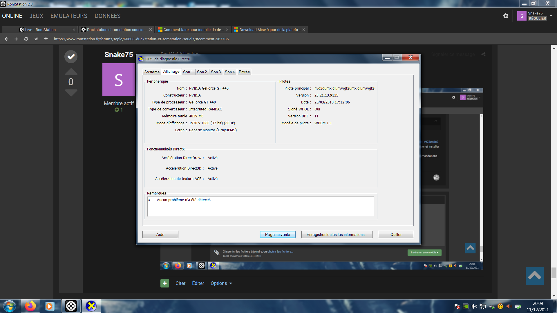Open a new tab with plus icon
This screenshot has height=313, width=557.
pyautogui.click(x=46, y=39)
